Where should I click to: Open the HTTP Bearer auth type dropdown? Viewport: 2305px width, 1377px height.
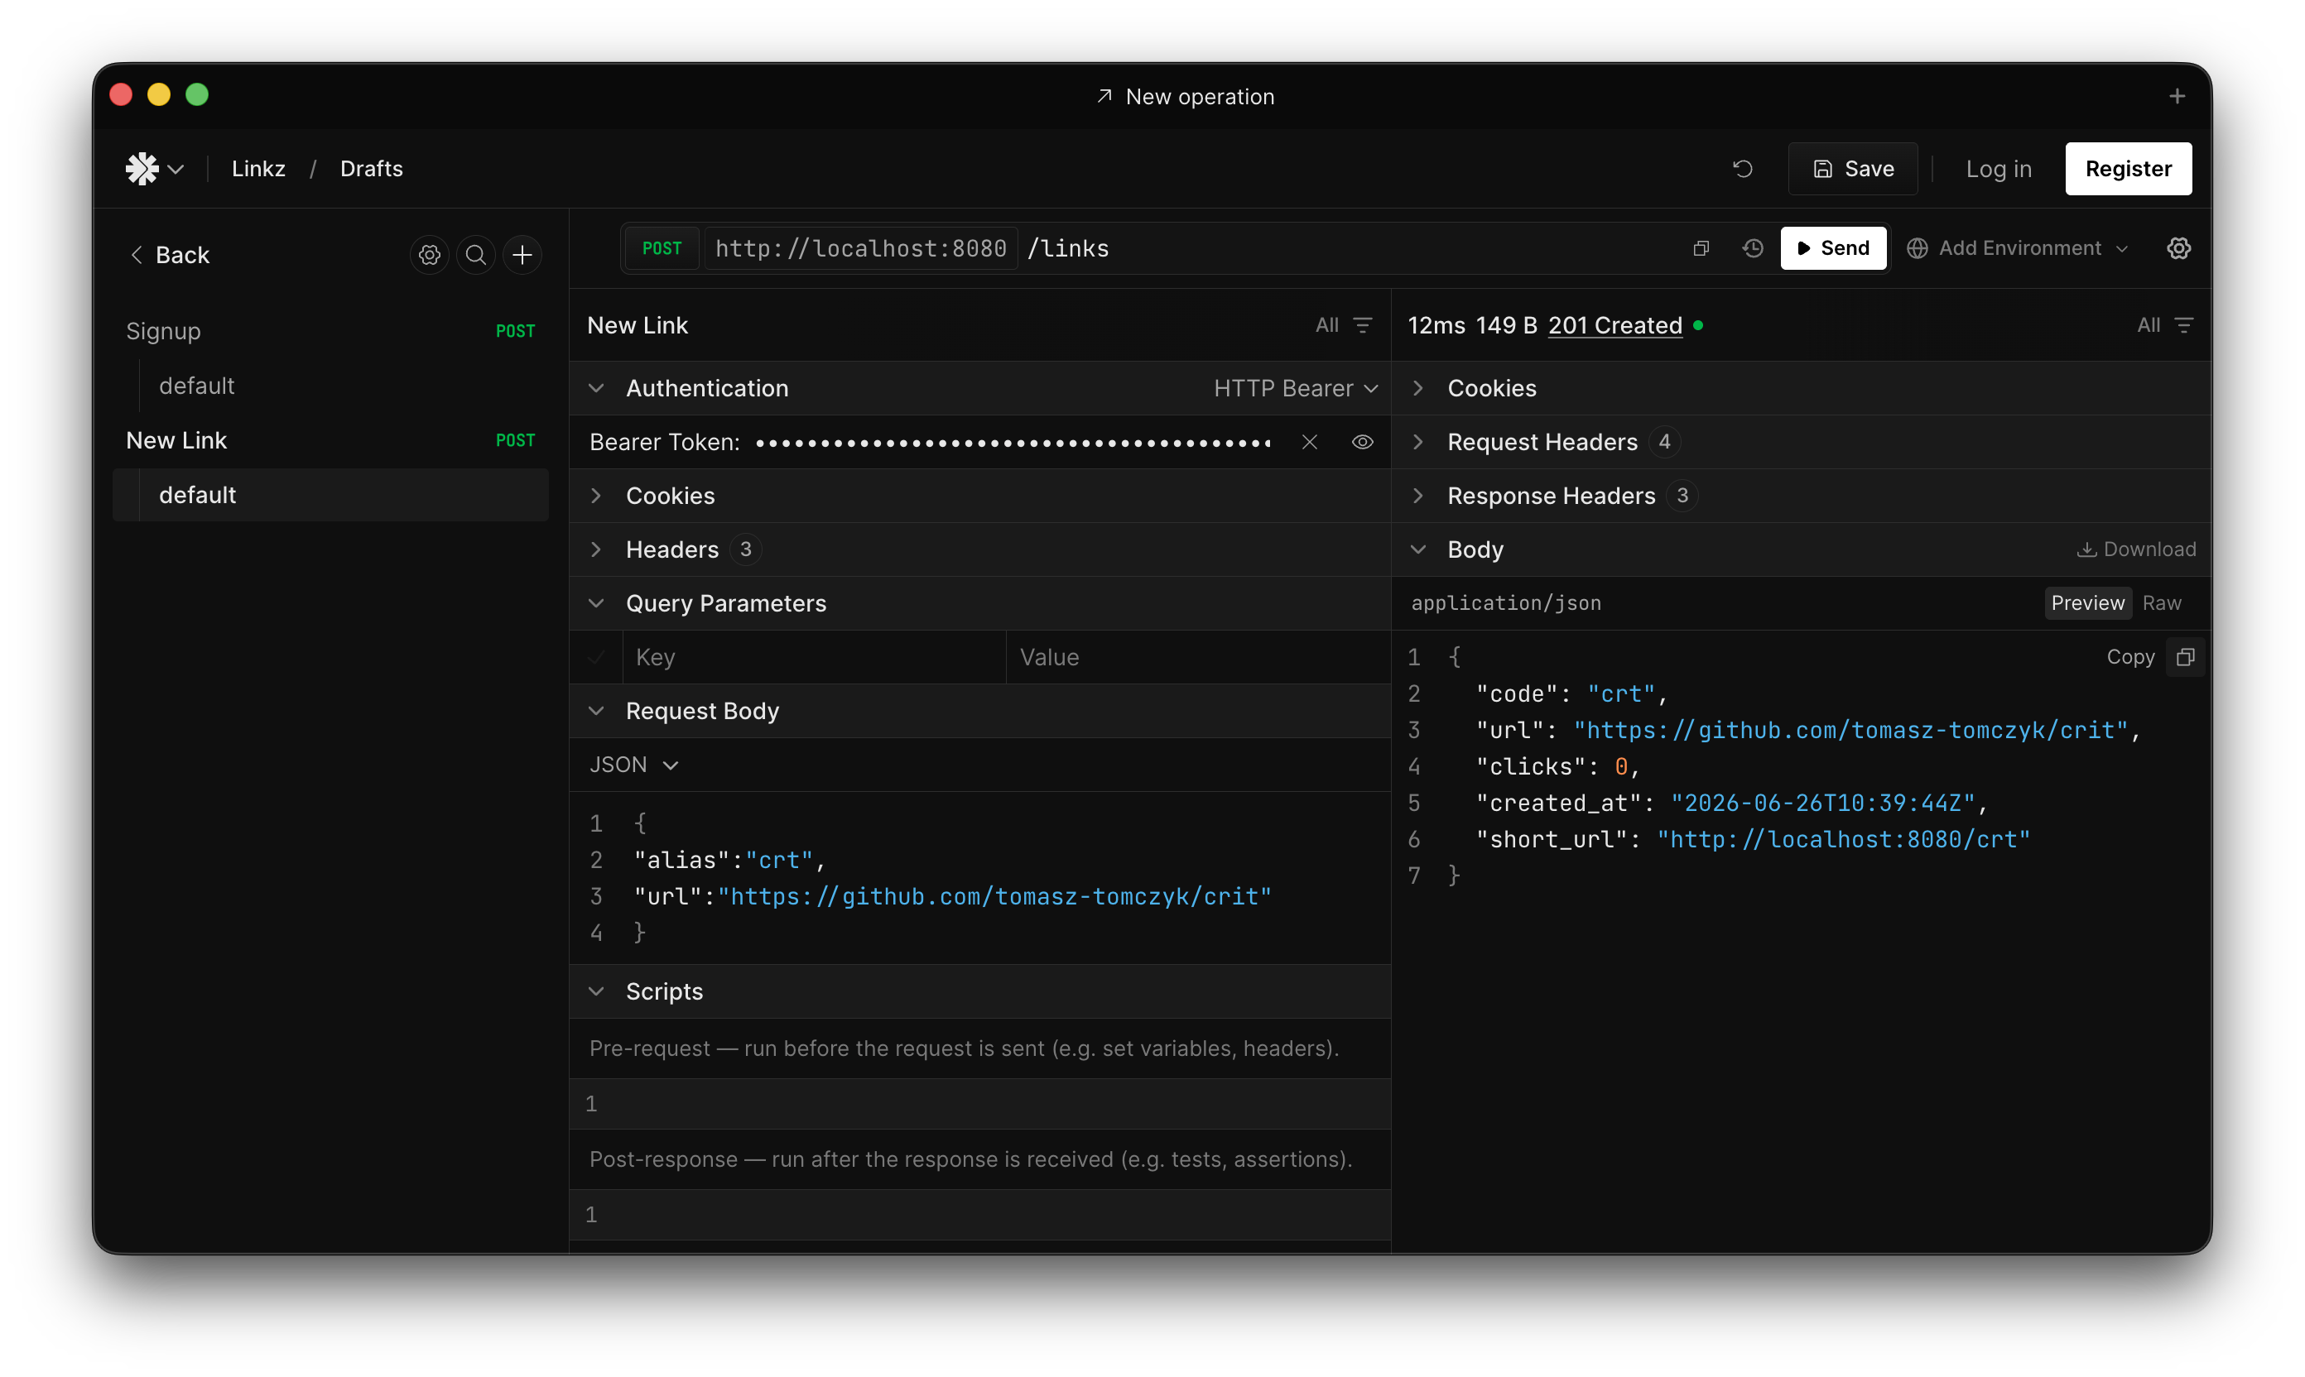[1296, 389]
